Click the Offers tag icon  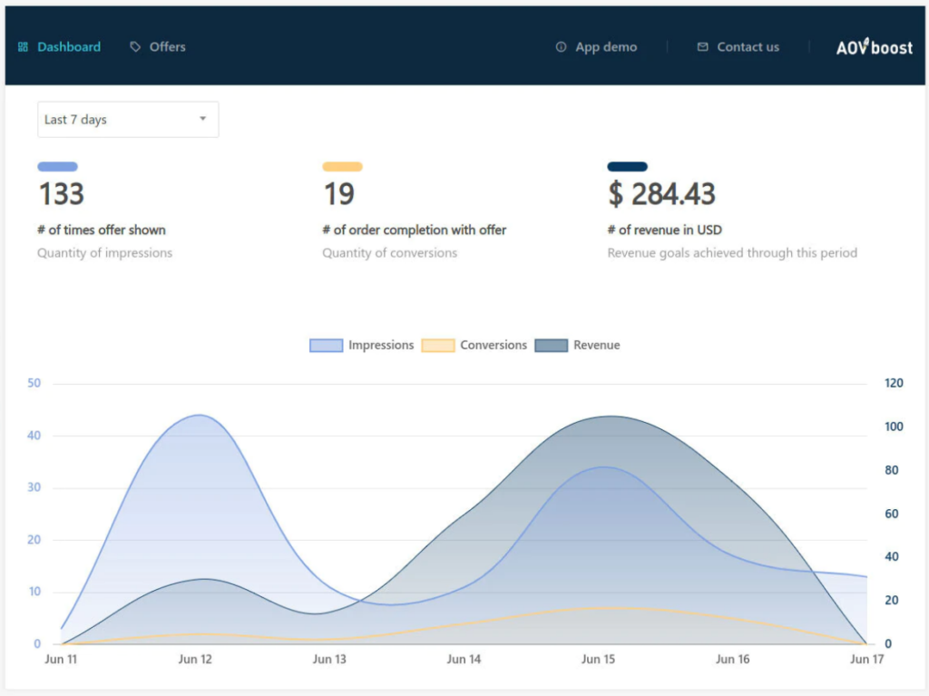click(x=136, y=47)
